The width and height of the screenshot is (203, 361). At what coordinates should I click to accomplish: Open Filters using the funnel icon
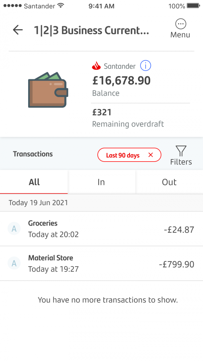pyautogui.click(x=181, y=151)
